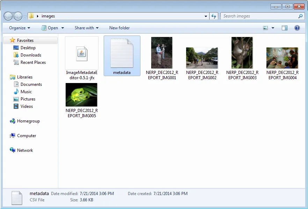308x209 pixels.
Task: Click the NERP_DEC2012_REPORT_IMG002 file name
Action: (202, 75)
